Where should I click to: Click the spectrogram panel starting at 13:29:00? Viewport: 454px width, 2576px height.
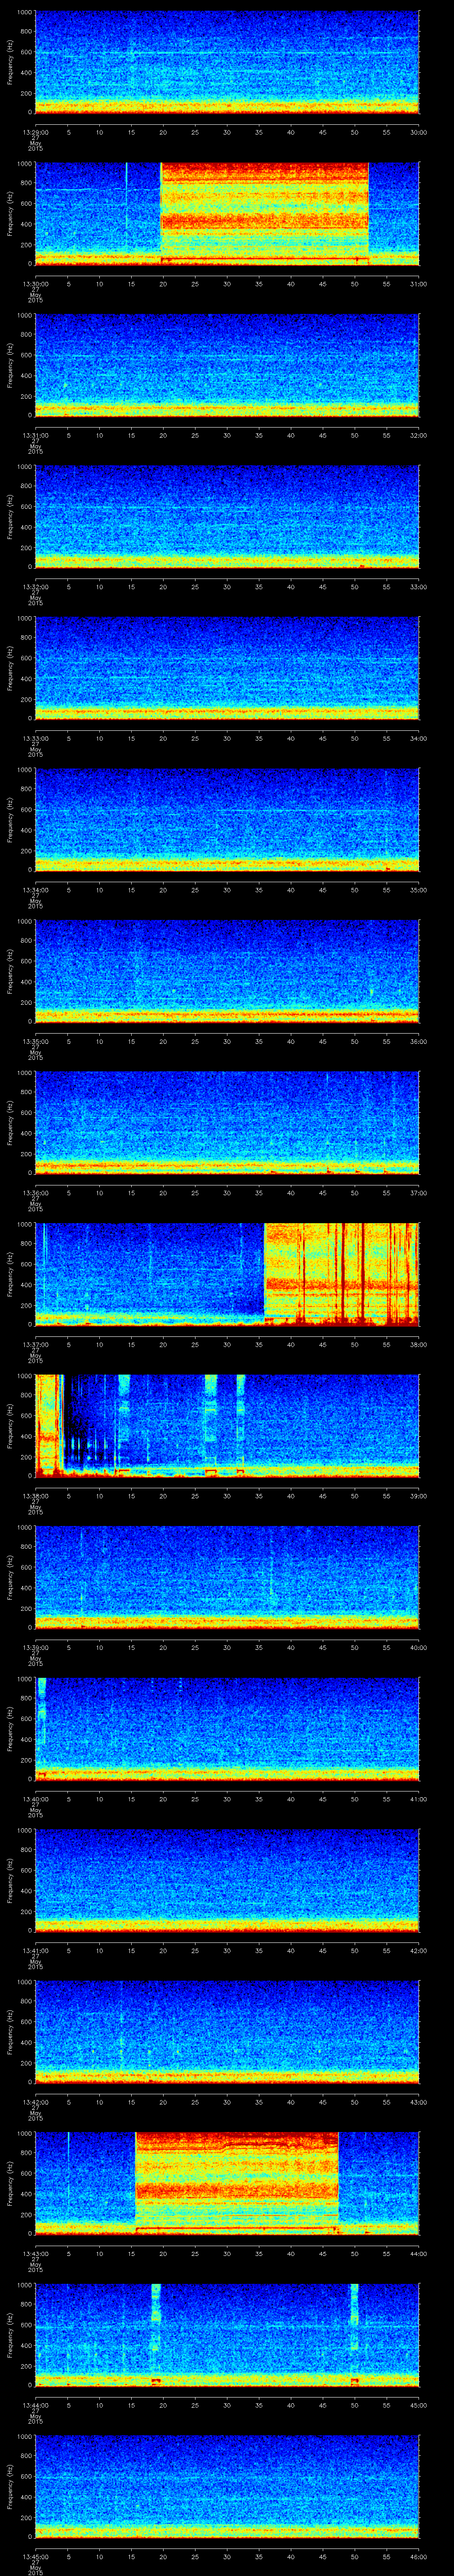227,62
